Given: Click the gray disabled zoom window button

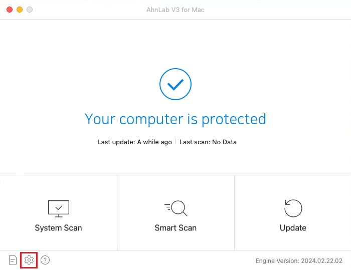Looking at the screenshot, I should coord(30,10).
